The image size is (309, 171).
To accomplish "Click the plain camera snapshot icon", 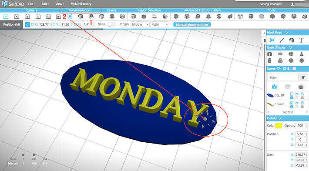I will tap(48, 17).
